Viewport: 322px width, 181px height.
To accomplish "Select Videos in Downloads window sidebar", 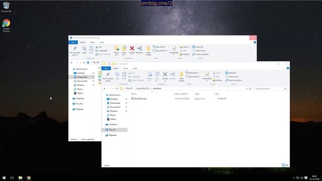I will click(80, 93).
